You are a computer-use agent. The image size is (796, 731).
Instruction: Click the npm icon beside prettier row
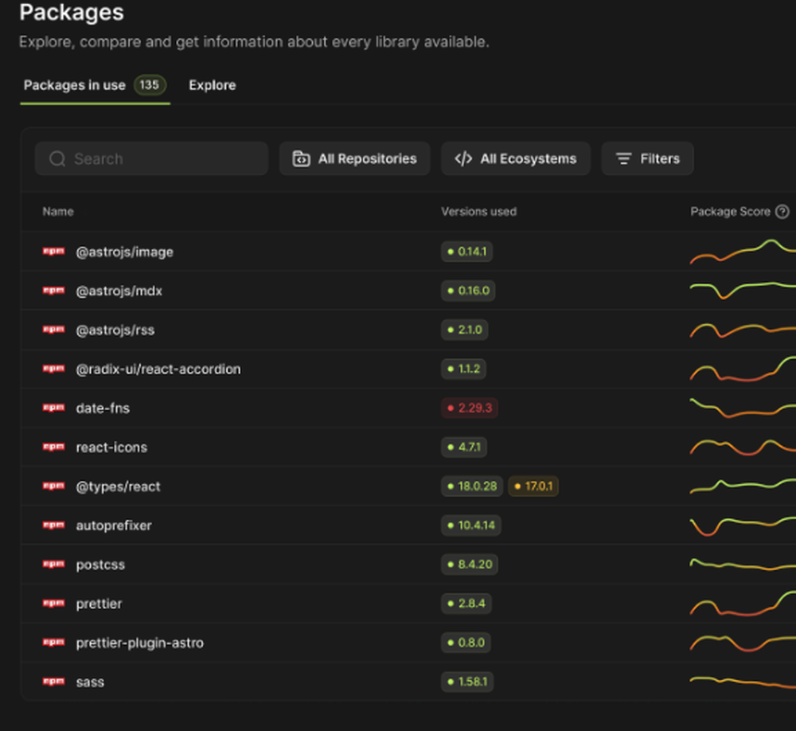coord(54,604)
